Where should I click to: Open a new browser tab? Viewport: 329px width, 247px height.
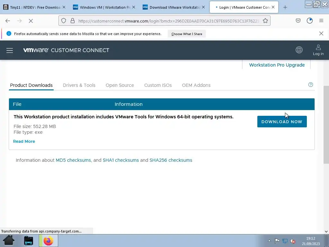285,7
